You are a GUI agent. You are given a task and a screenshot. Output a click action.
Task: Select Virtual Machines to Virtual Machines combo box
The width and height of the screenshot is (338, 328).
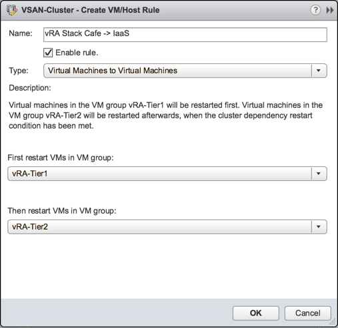point(185,71)
